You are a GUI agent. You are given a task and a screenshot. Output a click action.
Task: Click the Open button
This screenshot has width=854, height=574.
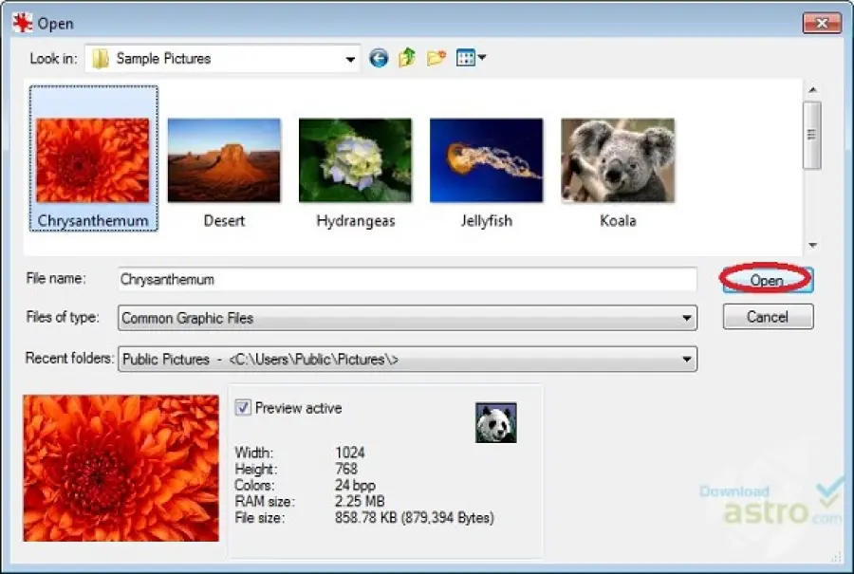point(766,280)
